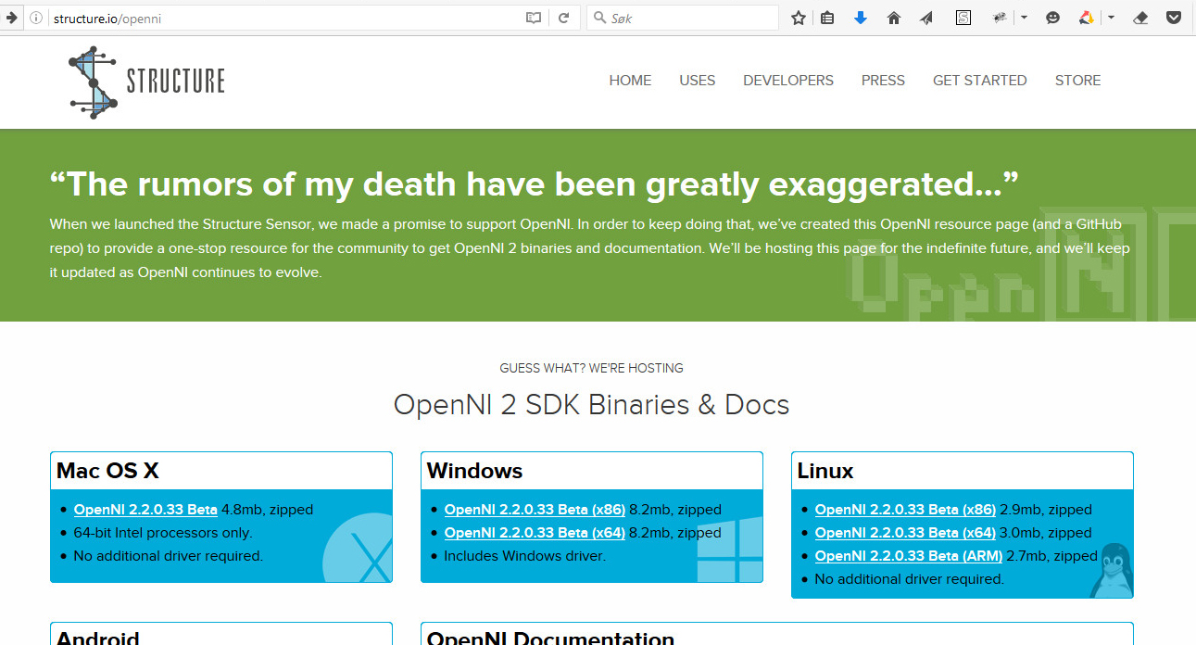Open the site information icon

click(36, 18)
